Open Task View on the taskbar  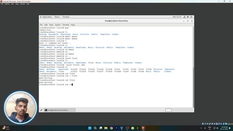coord(100,128)
